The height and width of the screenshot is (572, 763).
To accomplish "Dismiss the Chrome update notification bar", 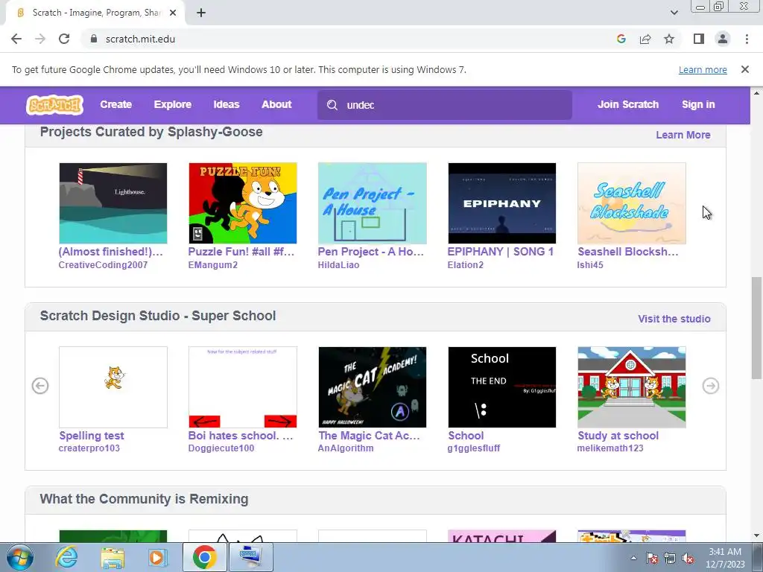I will click(x=745, y=69).
